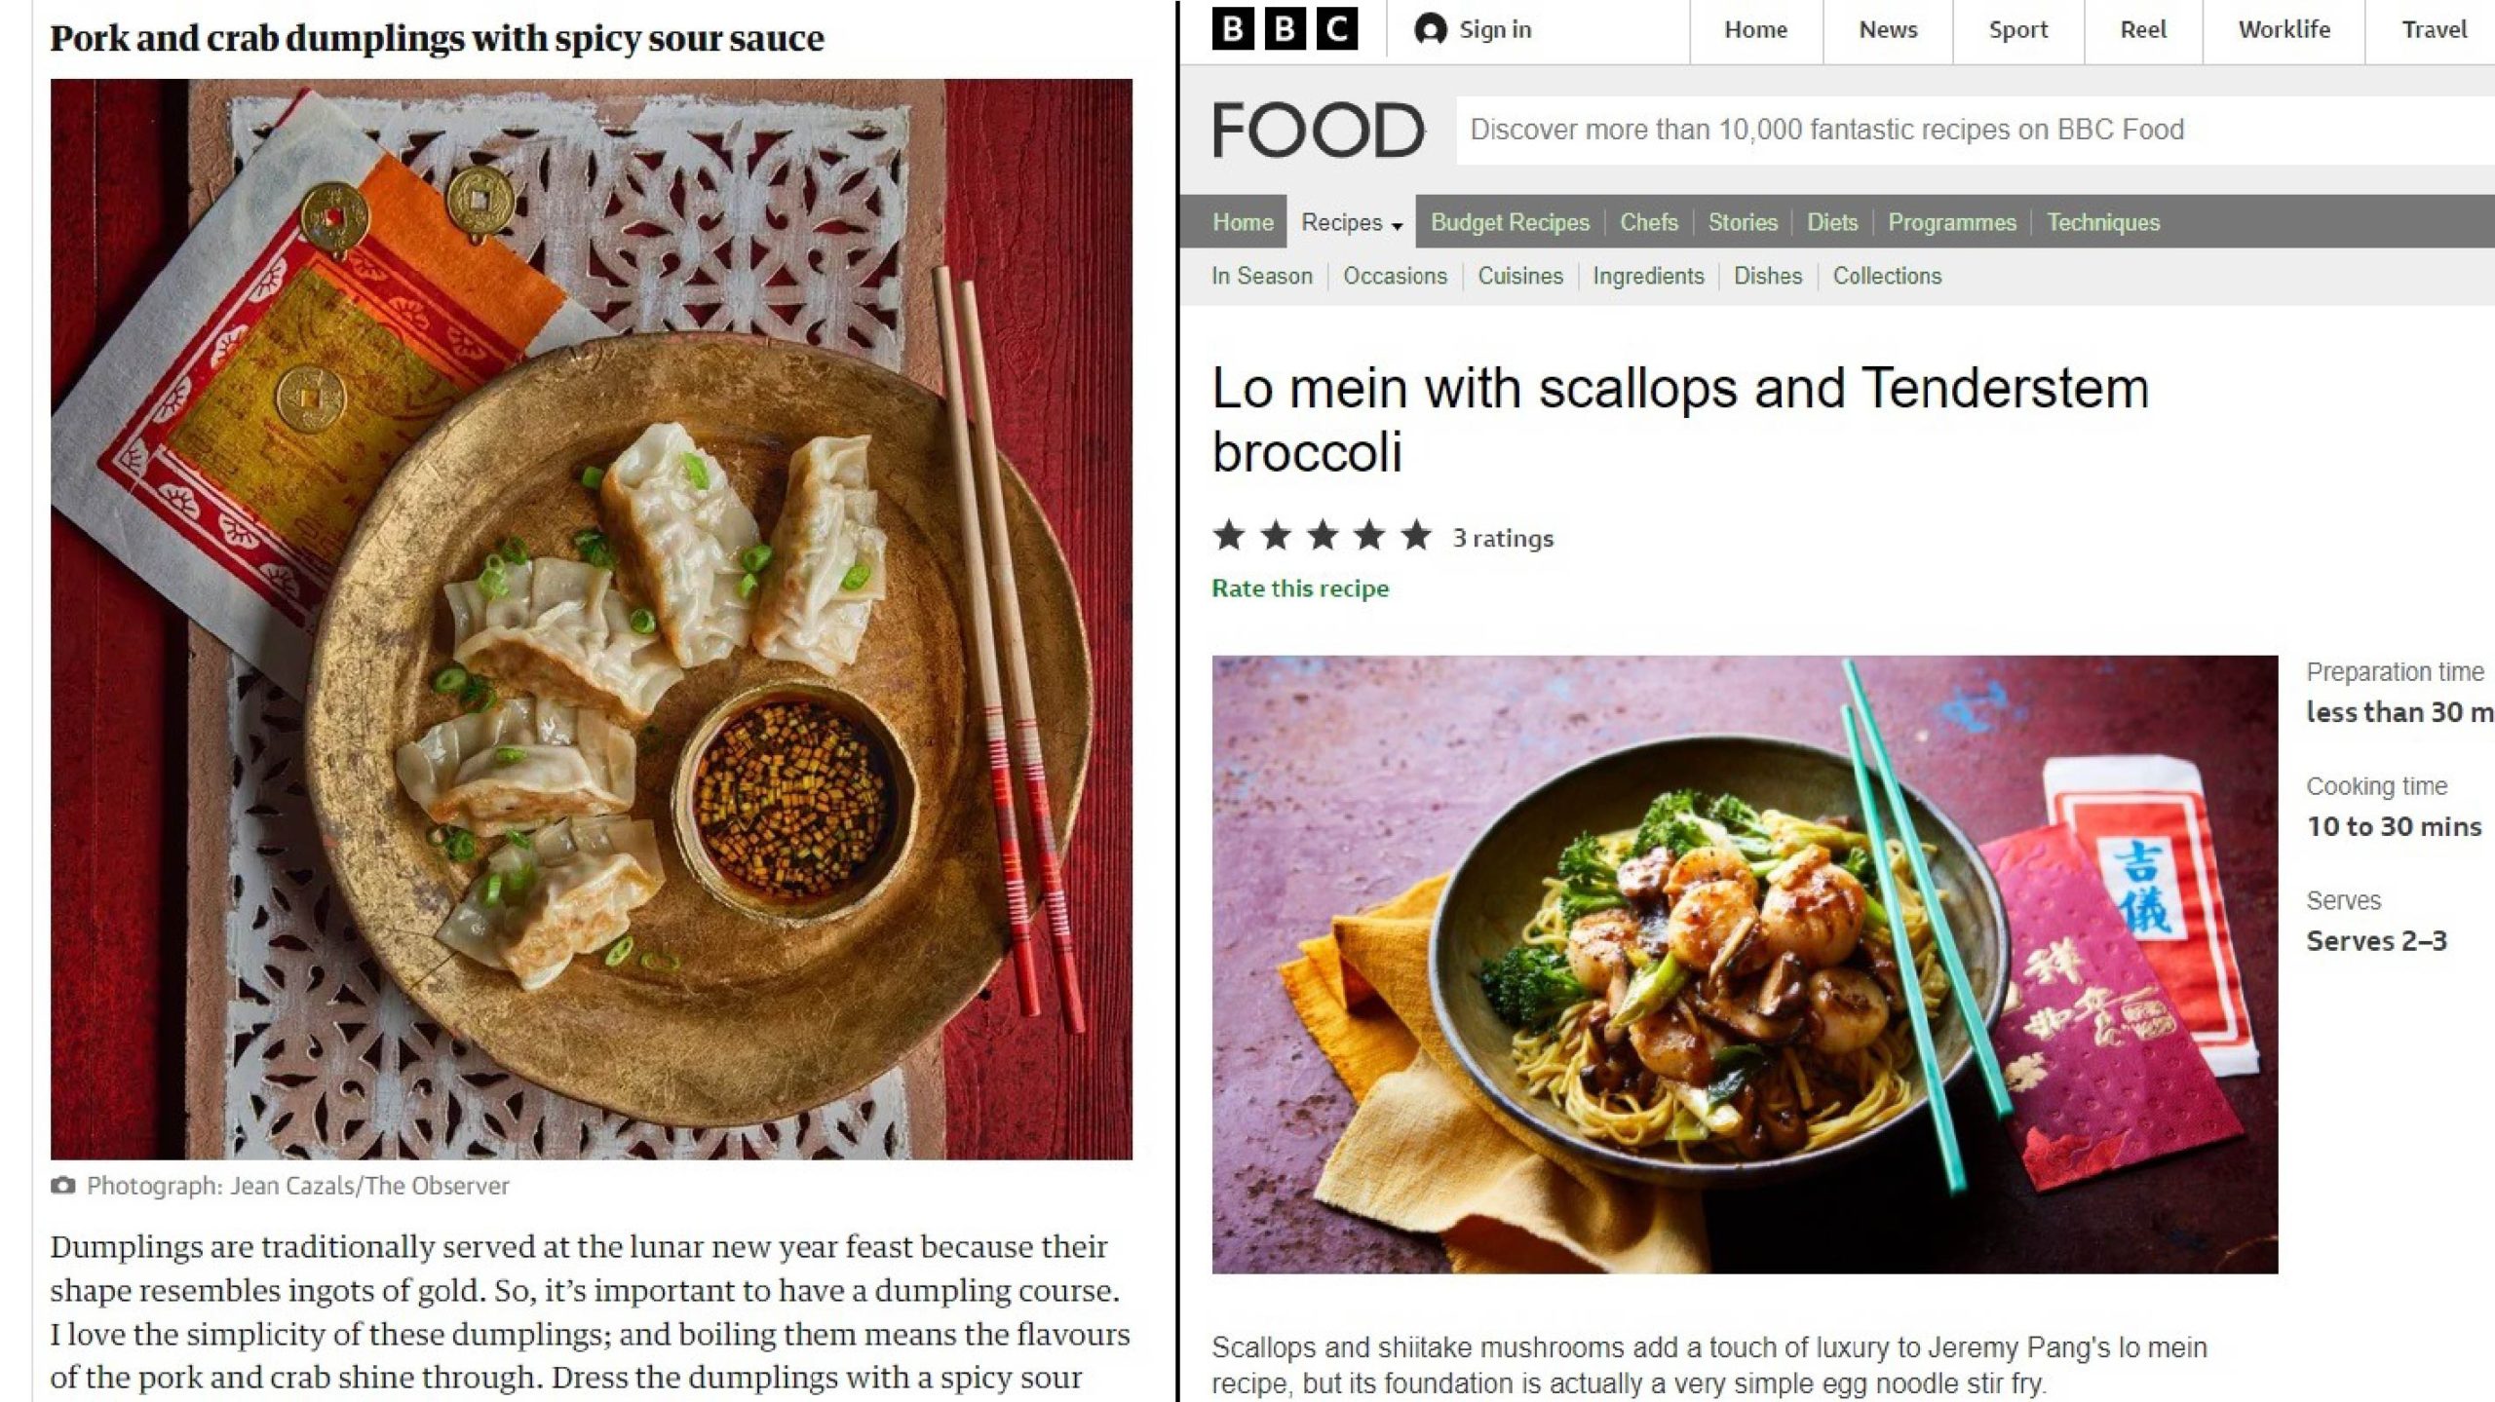Open the News tab in BBC header
2495x1402 pixels.
pyautogui.click(x=1888, y=30)
